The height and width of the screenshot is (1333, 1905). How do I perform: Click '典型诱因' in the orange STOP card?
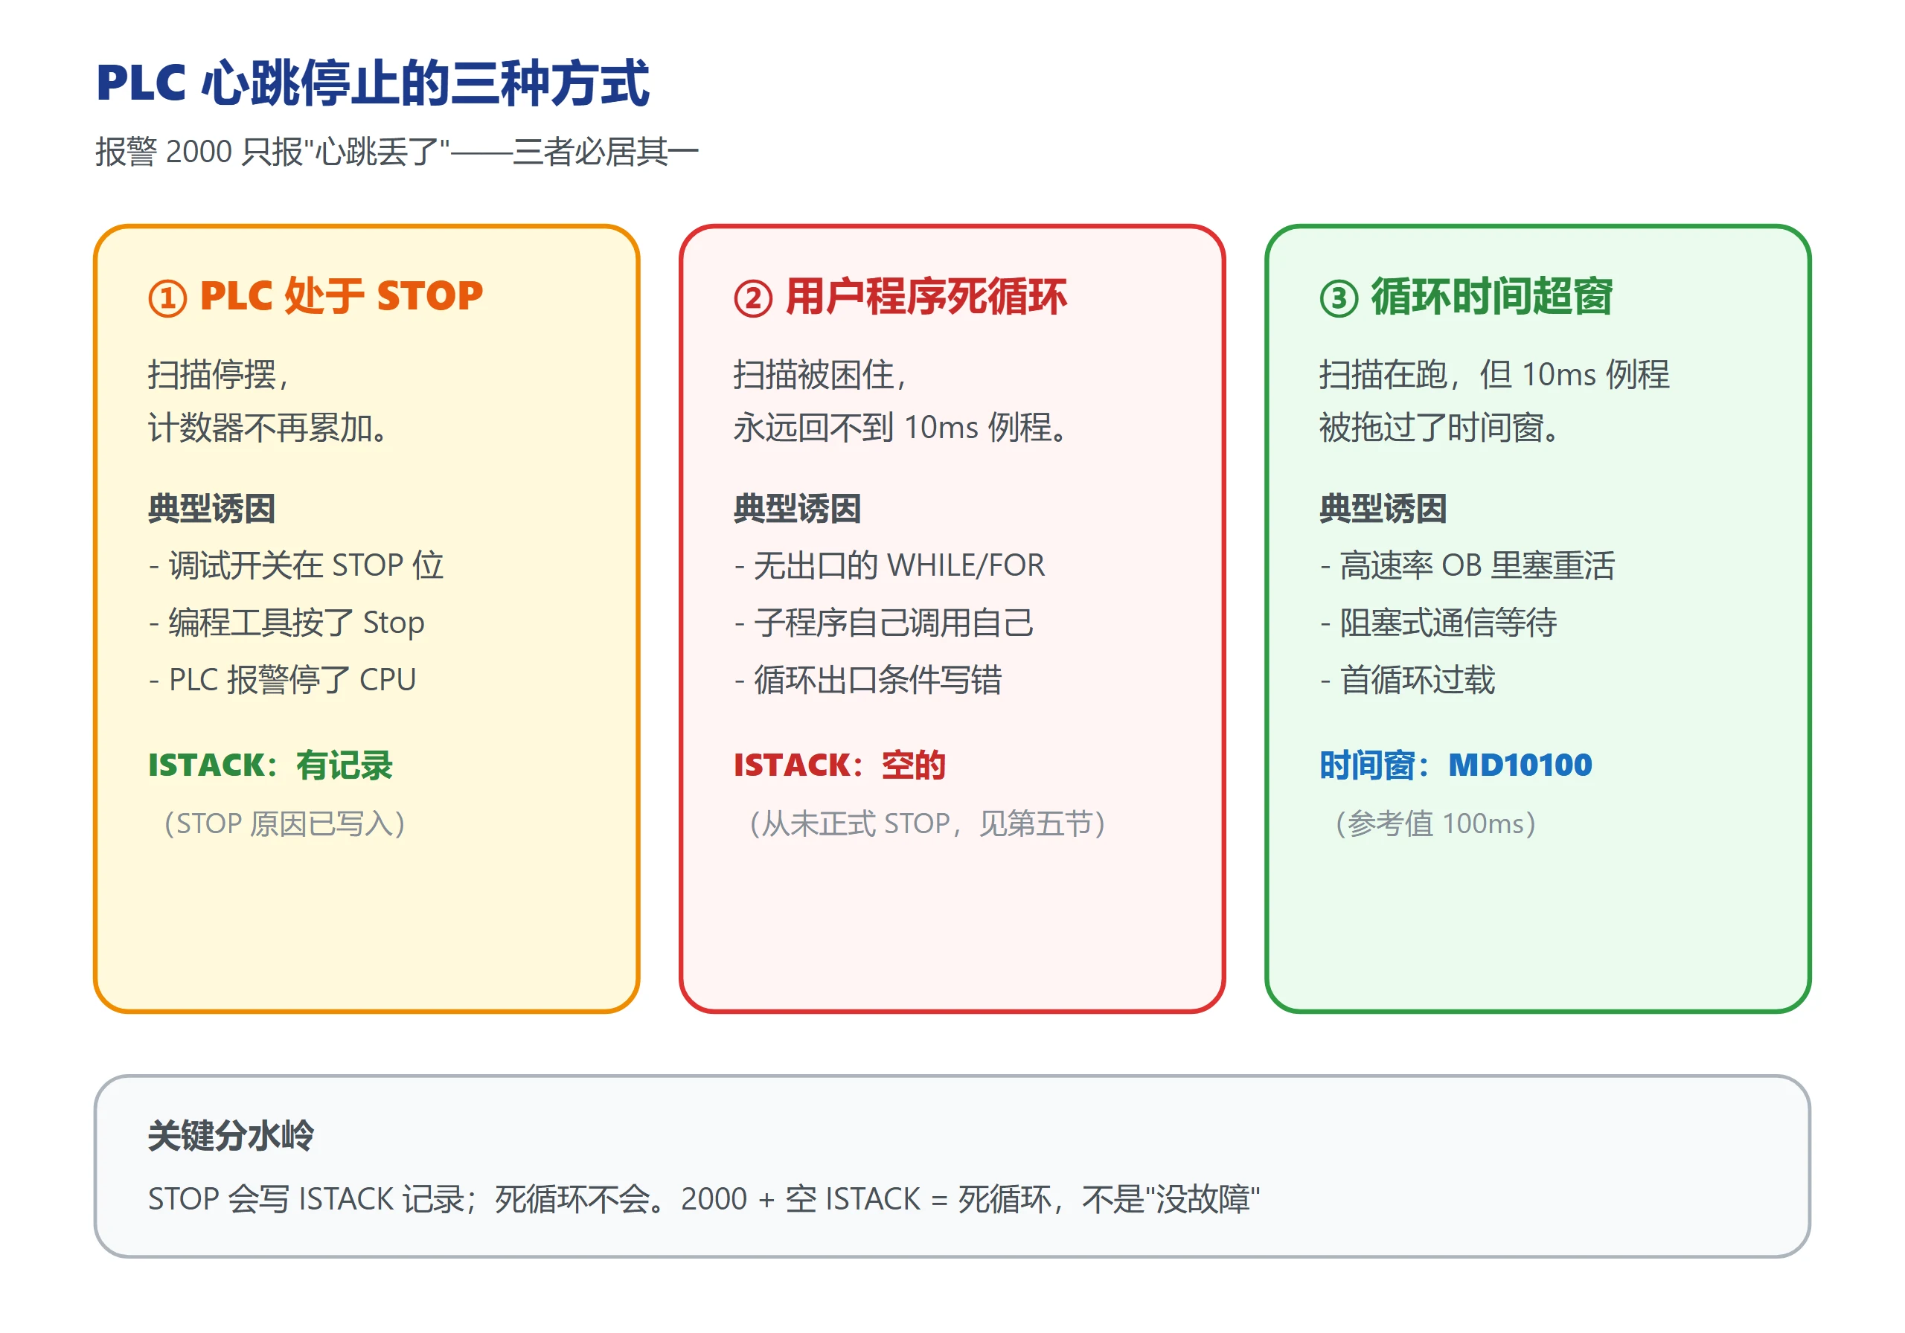pos(211,509)
